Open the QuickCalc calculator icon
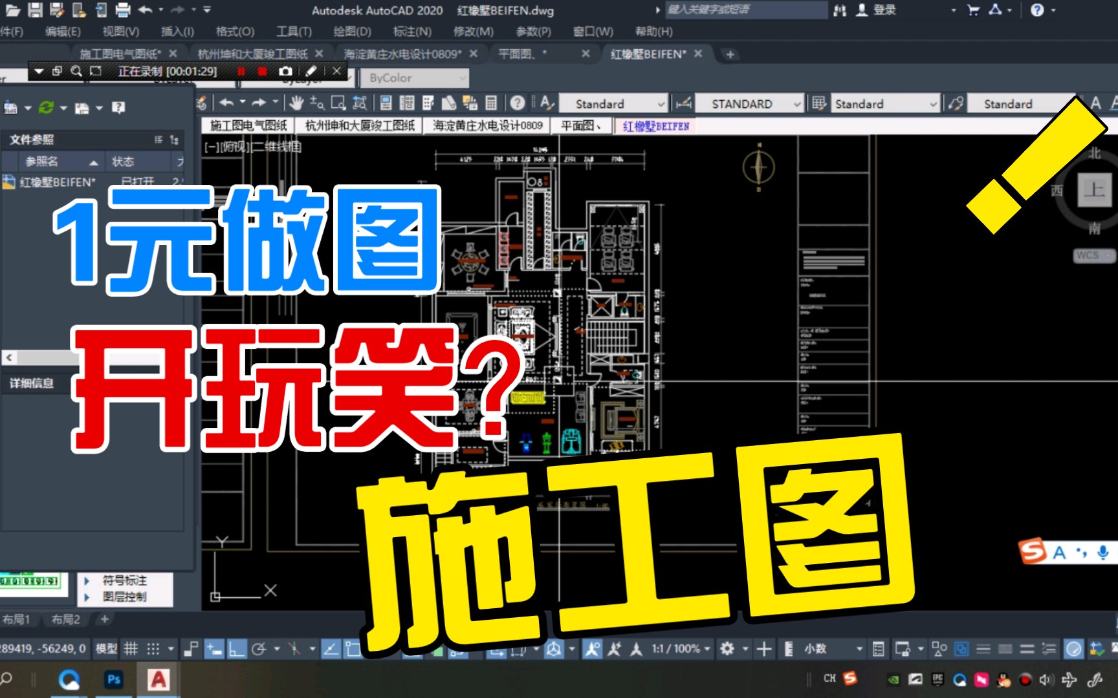This screenshot has height=698, width=1118. pos(491,103)
